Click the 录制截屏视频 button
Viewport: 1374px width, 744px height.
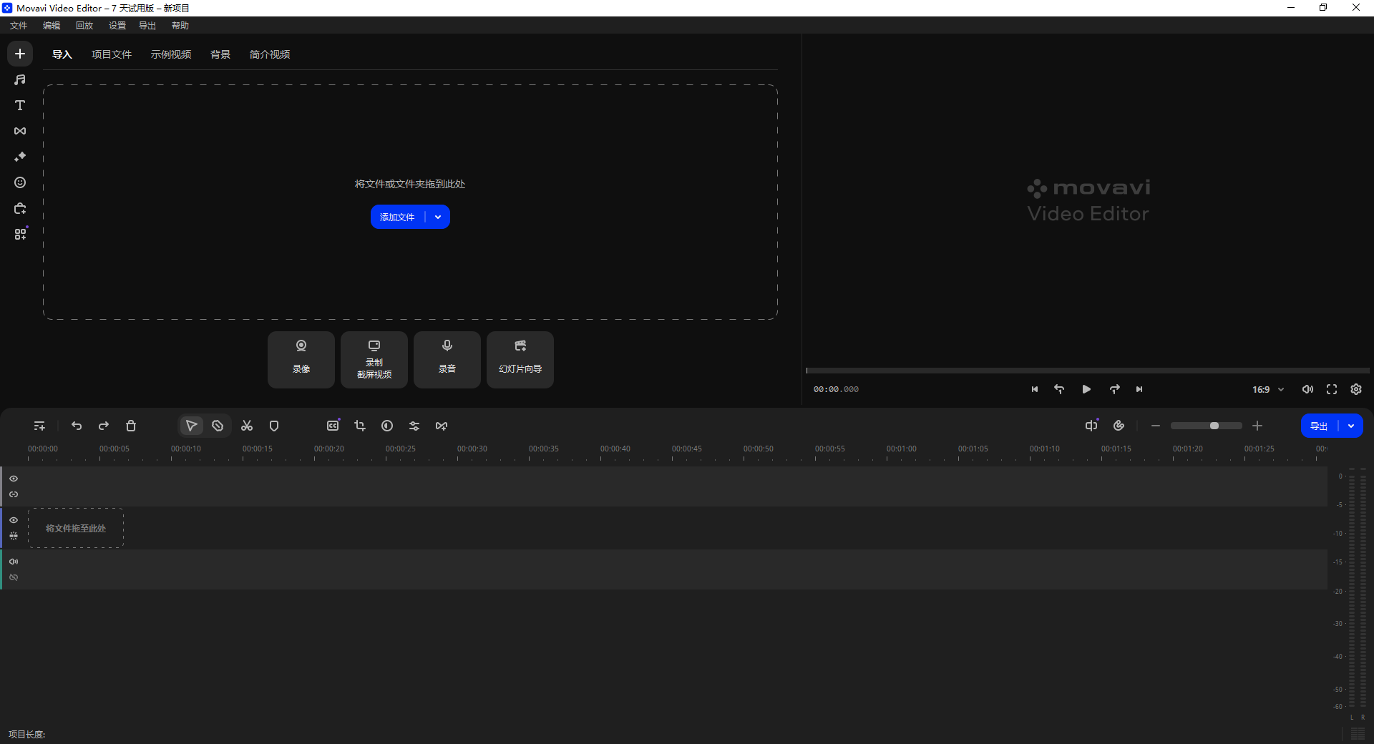[x=374, y=359]
